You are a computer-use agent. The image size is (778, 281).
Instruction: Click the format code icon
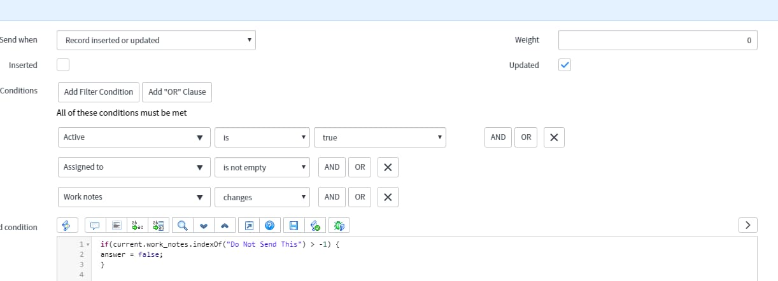pyautogui.click(x=117, y=225)
